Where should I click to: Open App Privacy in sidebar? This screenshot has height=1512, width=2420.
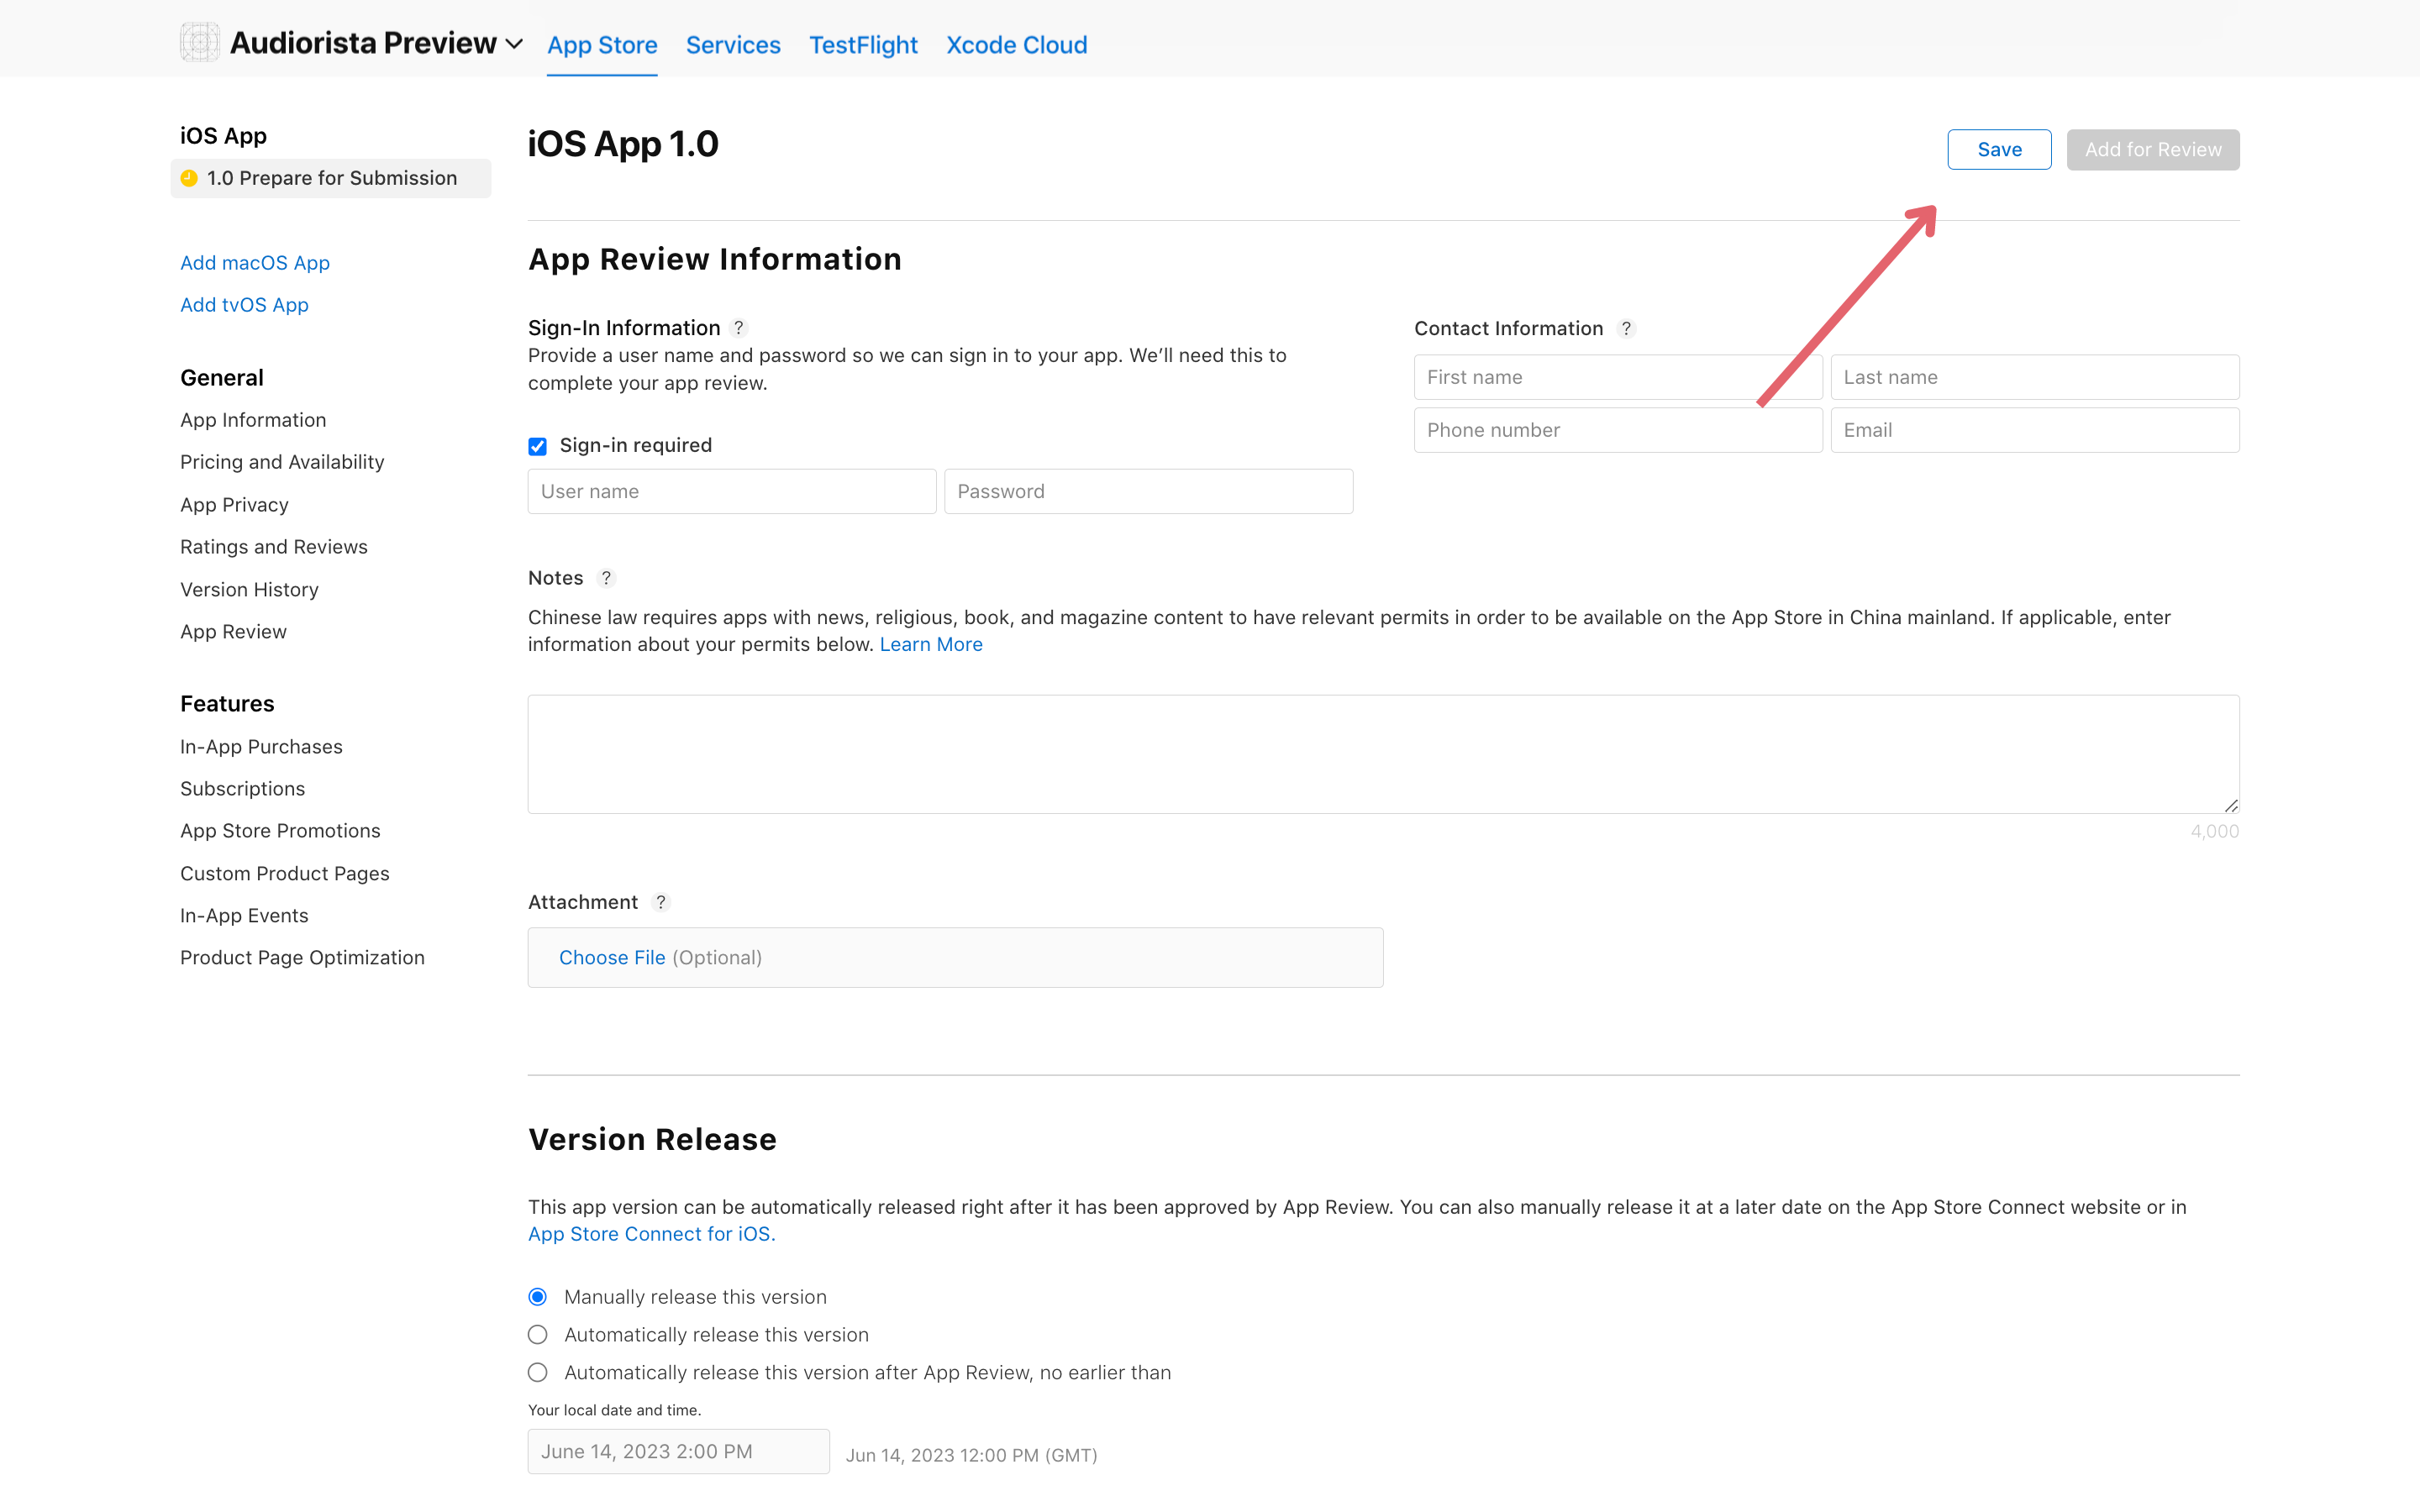pyautogui.click(x=234, y=505)
